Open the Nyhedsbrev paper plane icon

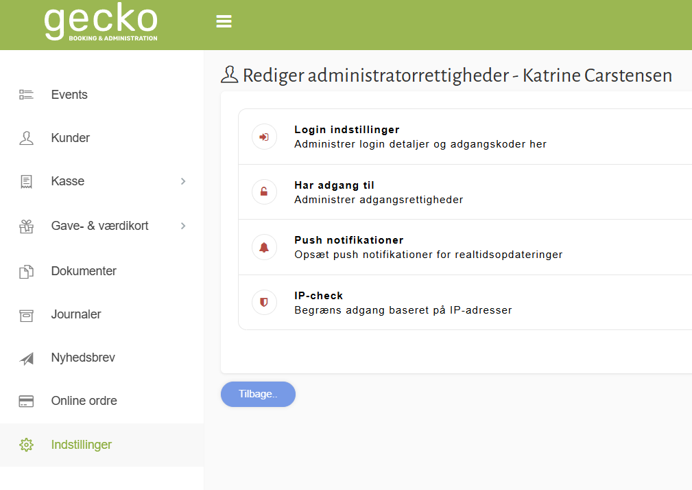coord(26,357)
